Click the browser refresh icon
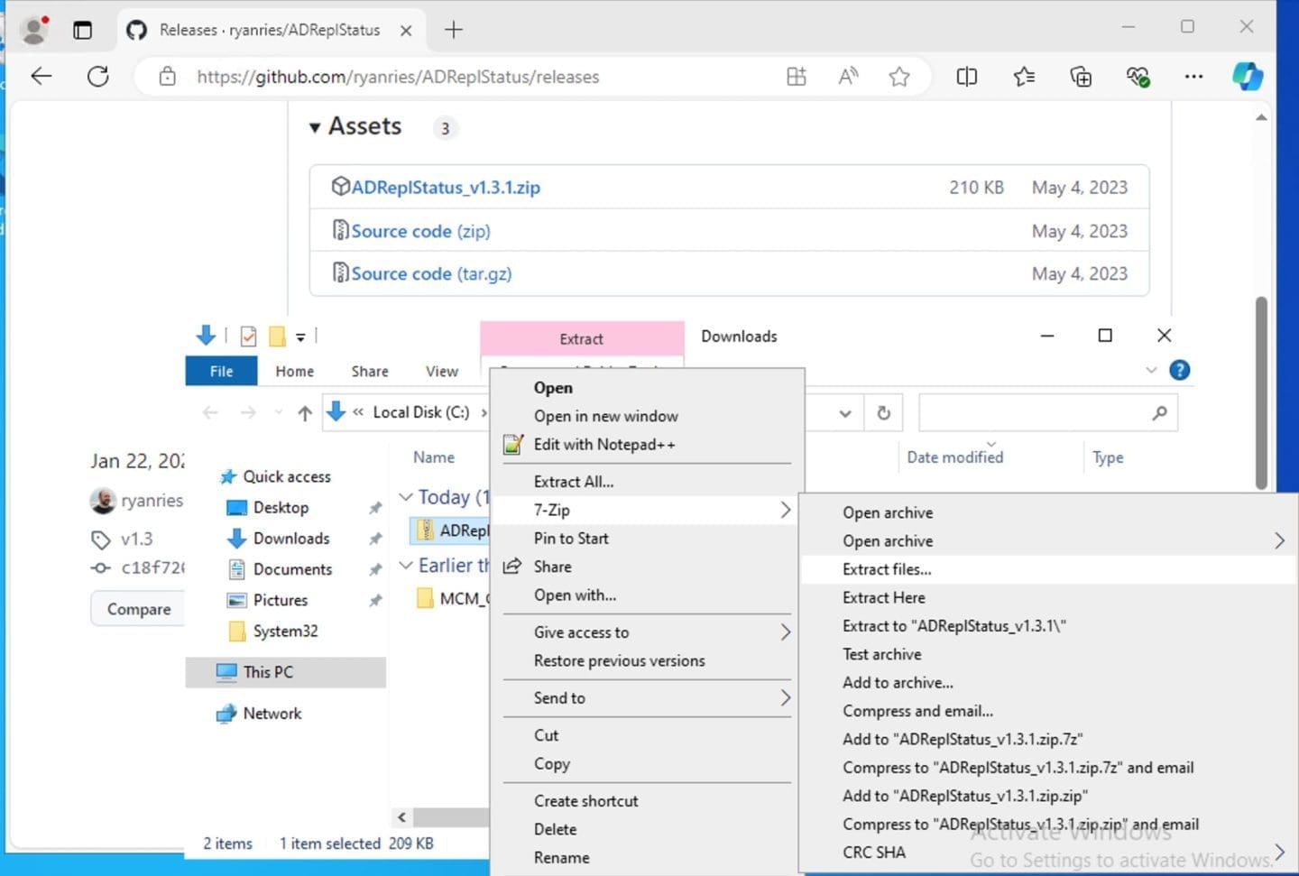 [x=98, y=77]
